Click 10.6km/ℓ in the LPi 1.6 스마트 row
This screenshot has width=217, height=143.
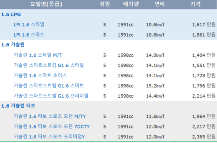155,35
